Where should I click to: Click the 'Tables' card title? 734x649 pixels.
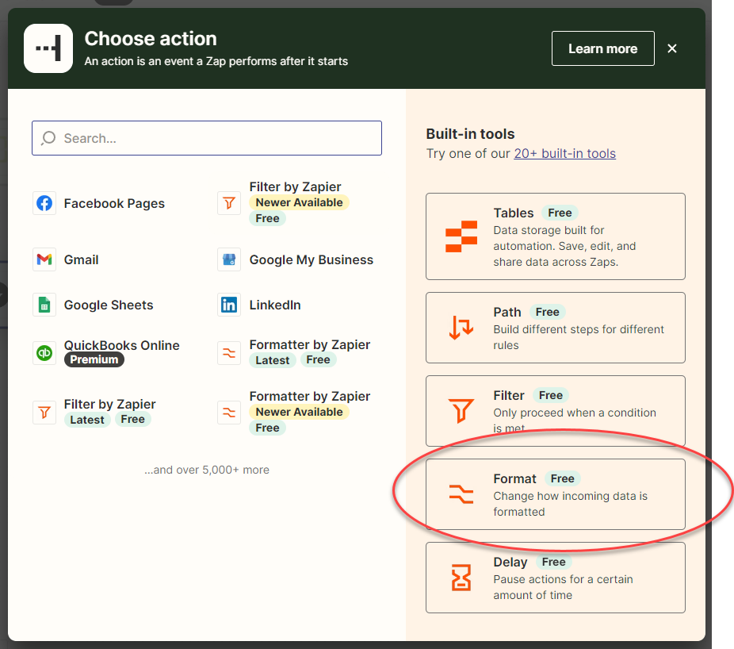[x=514, y=213]
